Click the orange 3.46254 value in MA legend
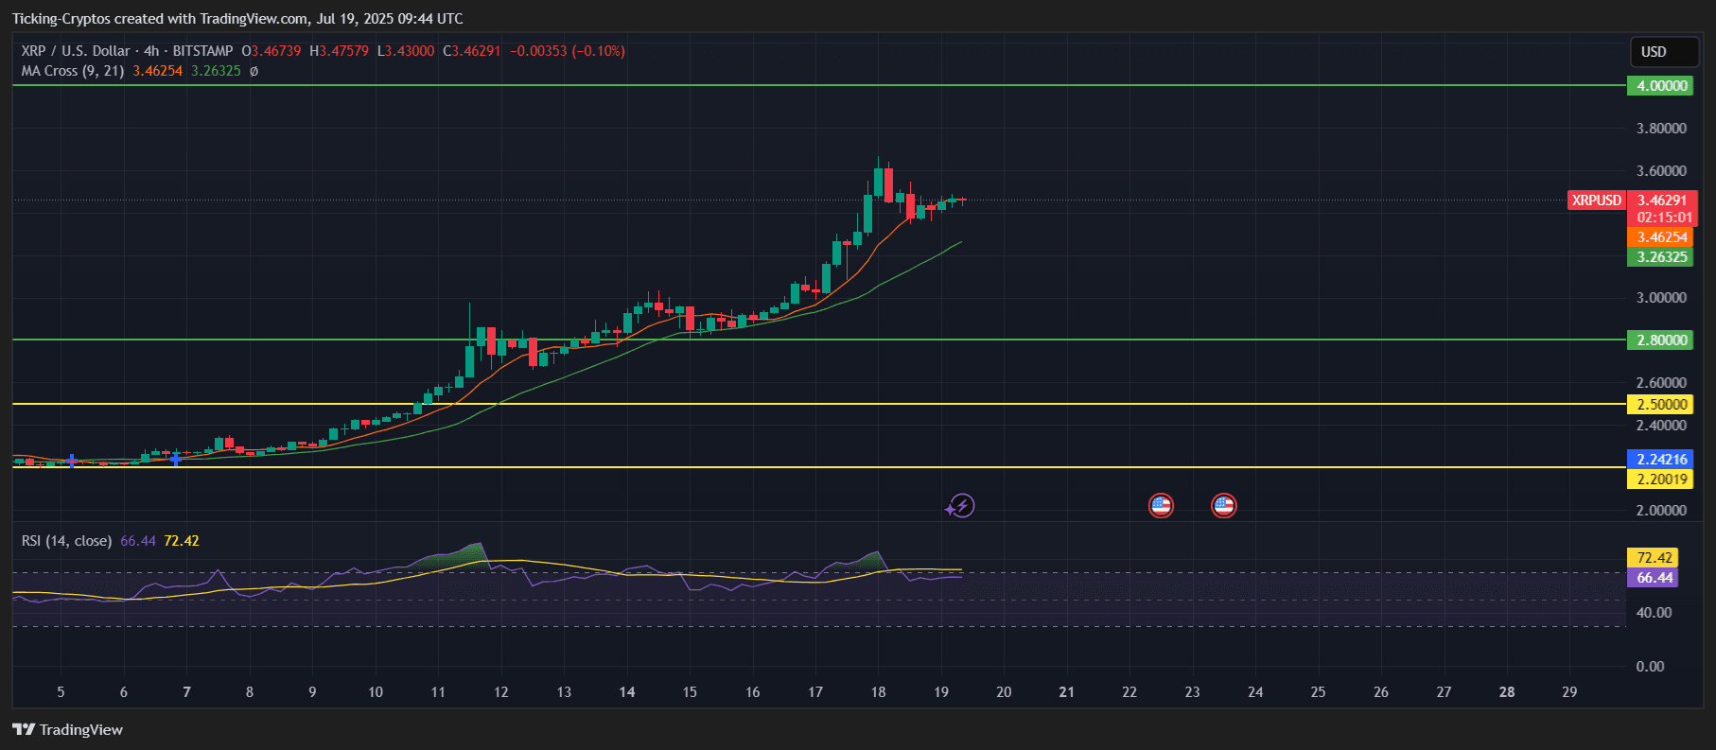Screen dimensions: 1716x750 [x=158, y=71]
